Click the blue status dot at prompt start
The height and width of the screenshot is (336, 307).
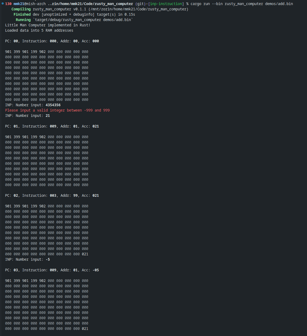tap(2, 3)
